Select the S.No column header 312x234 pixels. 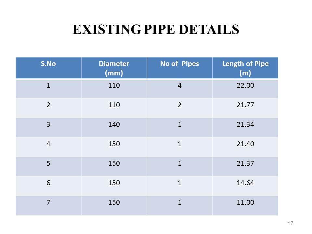point(48,68)
